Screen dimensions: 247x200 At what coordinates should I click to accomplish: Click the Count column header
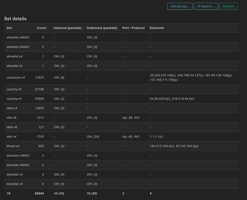tap(41, 28)
